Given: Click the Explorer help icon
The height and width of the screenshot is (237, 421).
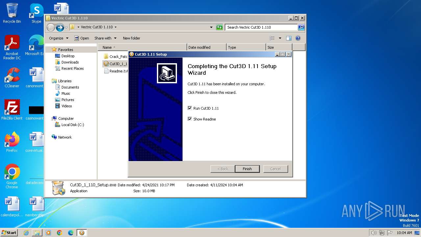Looking at the screenshot, I should click(x=298, y=38).
